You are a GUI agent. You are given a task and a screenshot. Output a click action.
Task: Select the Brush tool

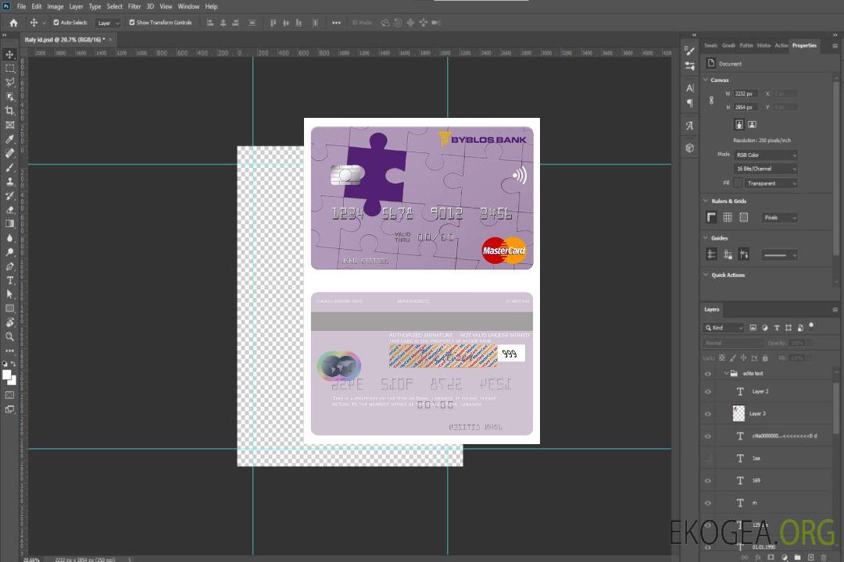tap(9, 167)
